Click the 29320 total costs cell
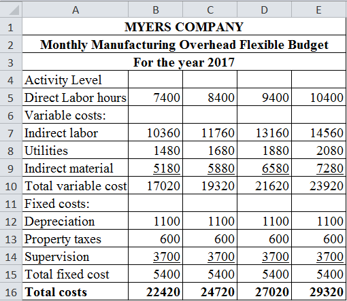The height and width of the screenshot is (301, 347). pyautogui.click(x=319, y=291)
